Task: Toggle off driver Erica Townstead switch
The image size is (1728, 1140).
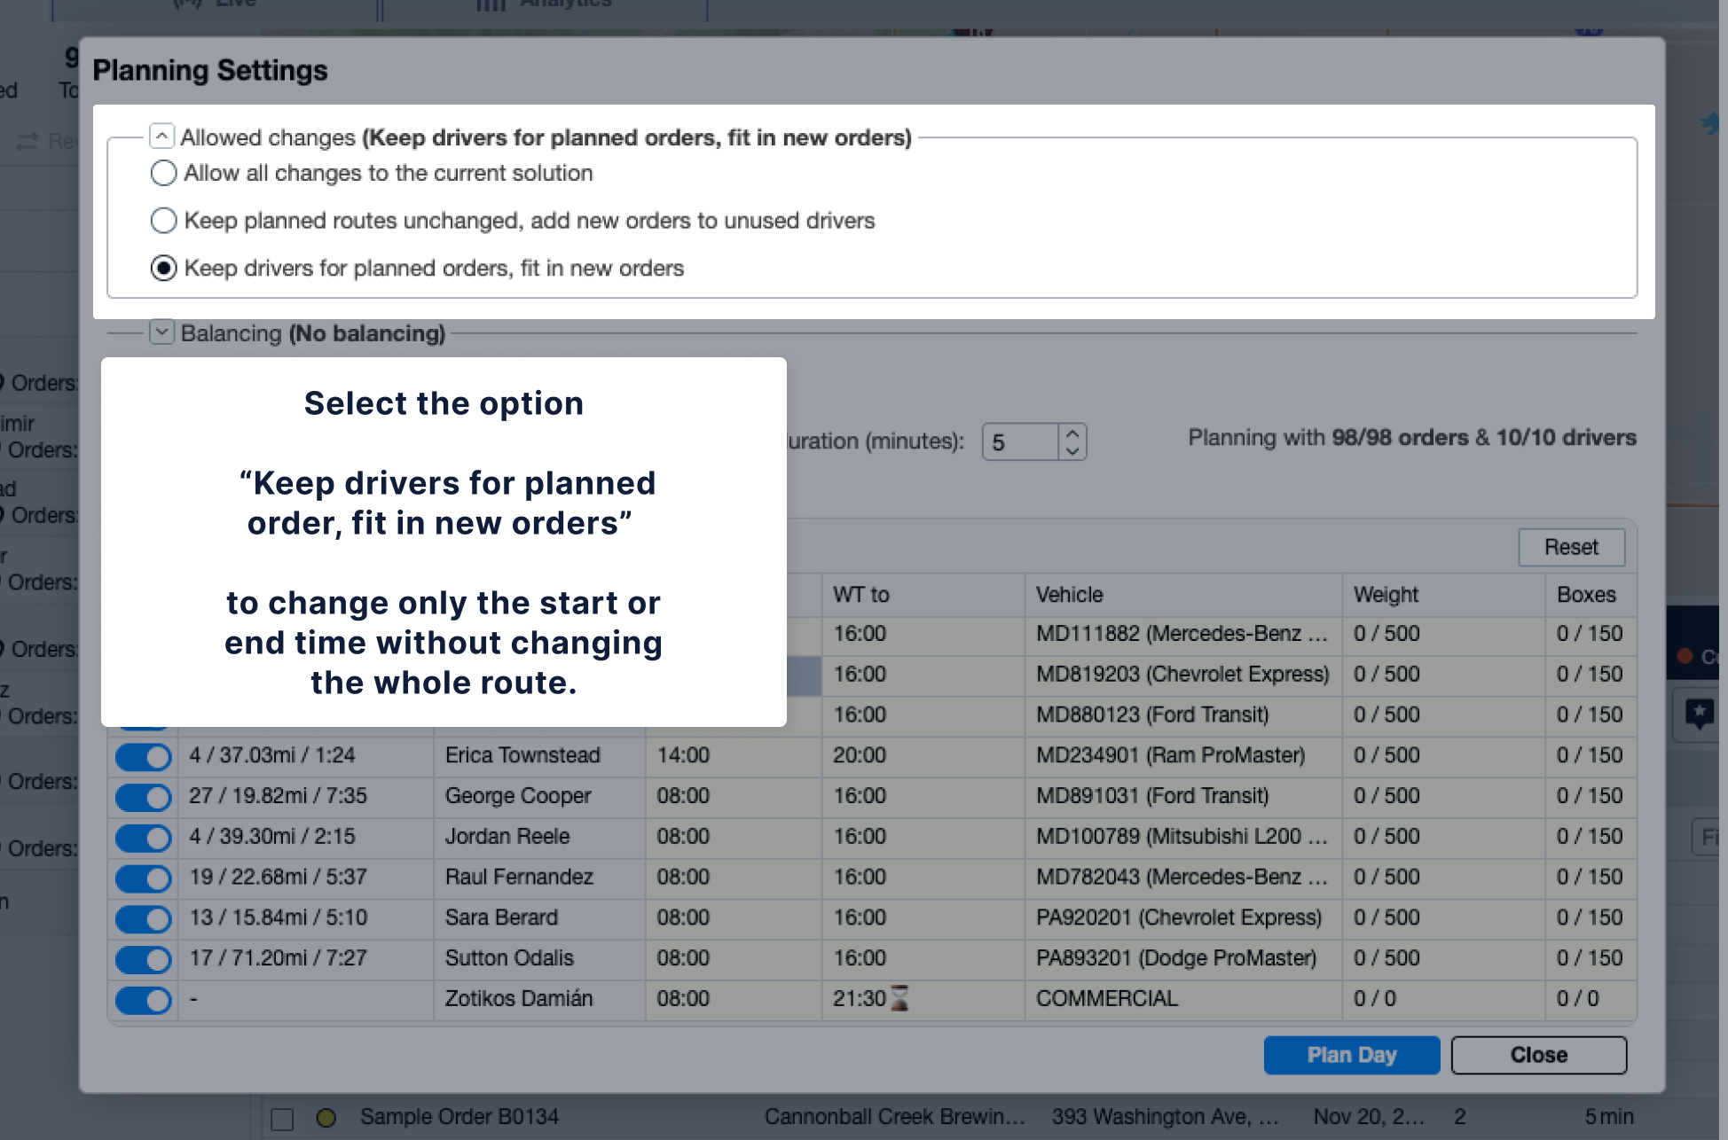Action: pos(144,756)
